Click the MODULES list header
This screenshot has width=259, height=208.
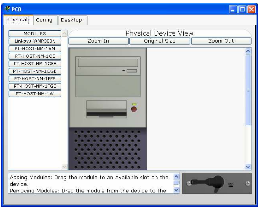[35, 33]
